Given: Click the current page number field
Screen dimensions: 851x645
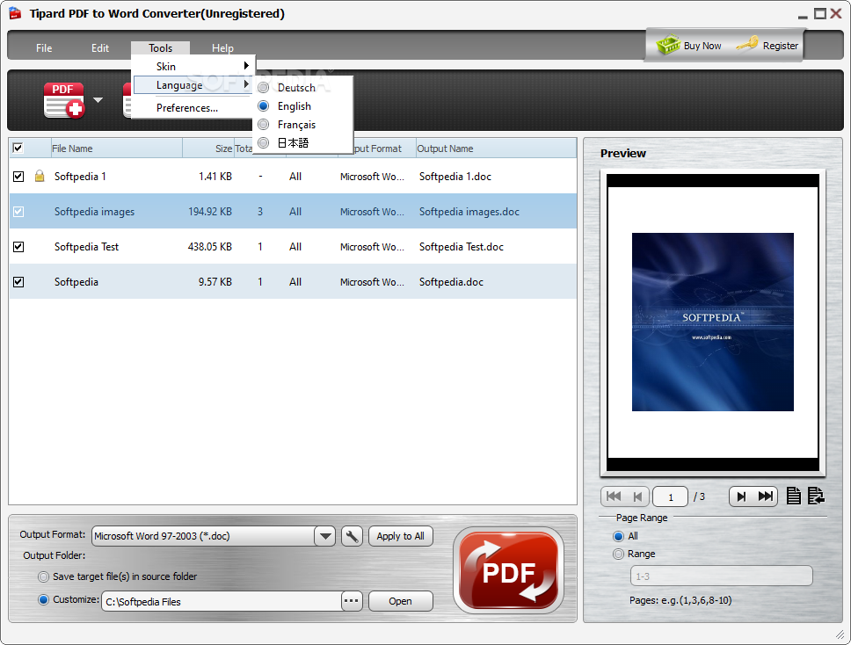Looking at the screenshot, I should pyautogui.click(x=670, y=496).
